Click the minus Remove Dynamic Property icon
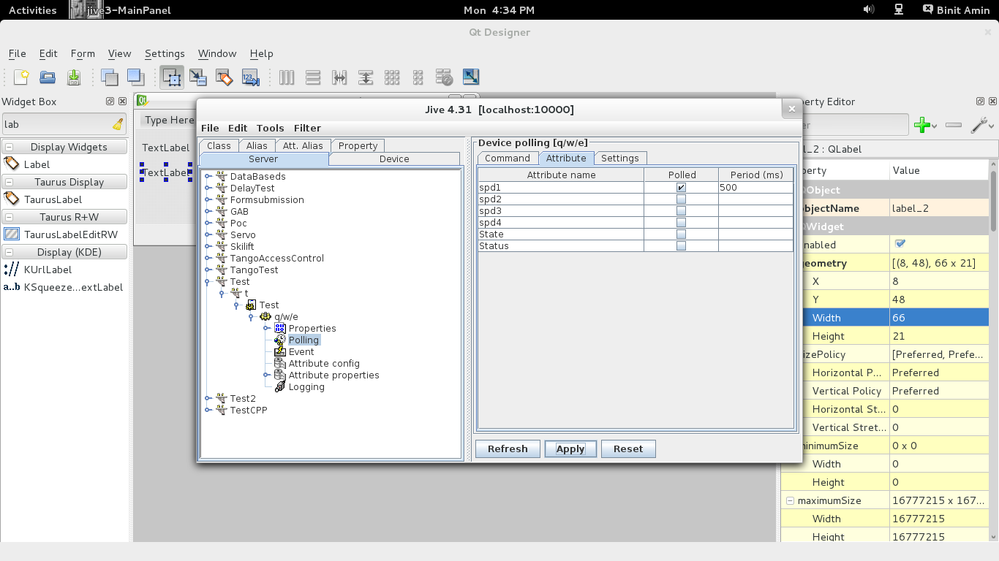 click(x=954, y=125)
